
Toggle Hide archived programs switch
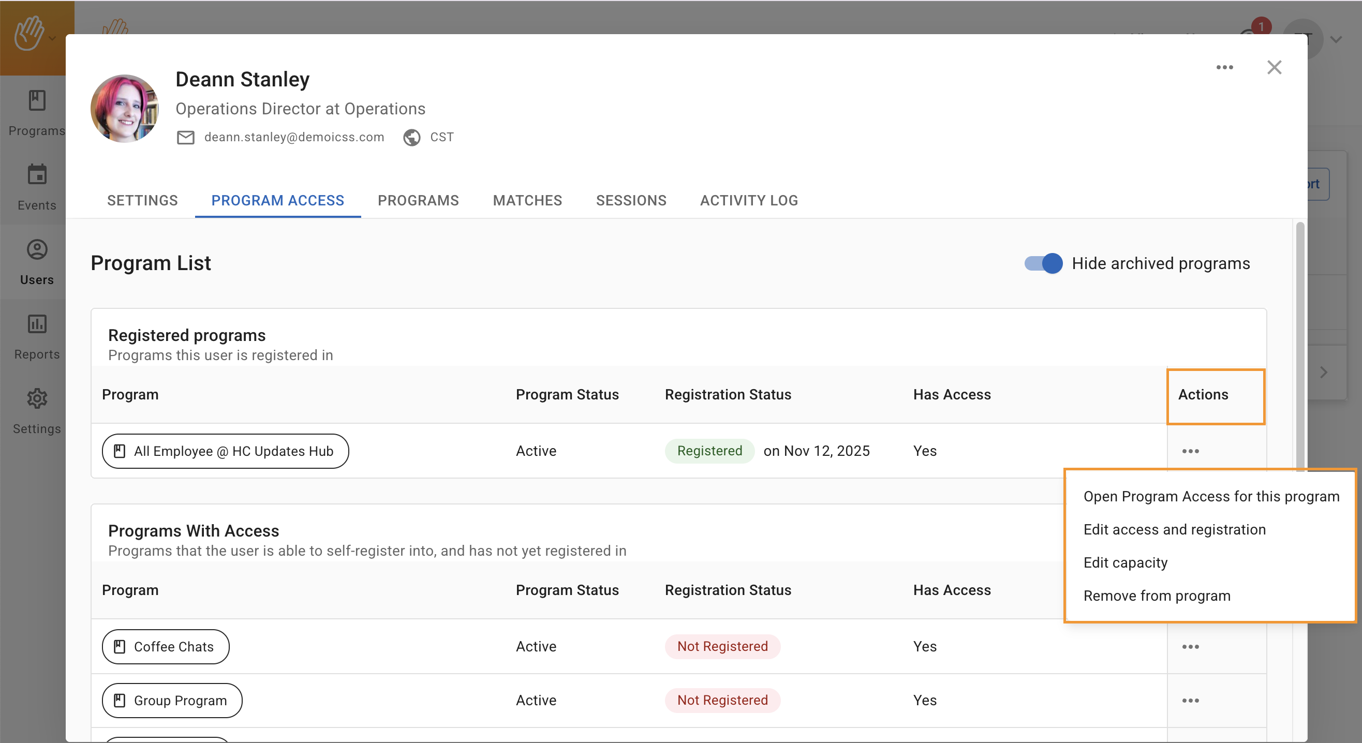(x=1043, y=263)
